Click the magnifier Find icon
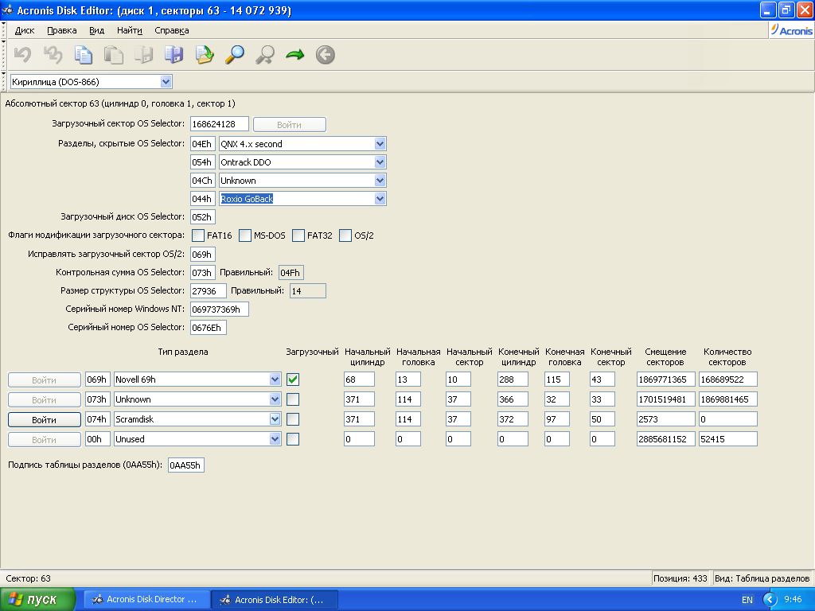Image resolution: width=815 pixels, height=611 pixels. point(235,55)
